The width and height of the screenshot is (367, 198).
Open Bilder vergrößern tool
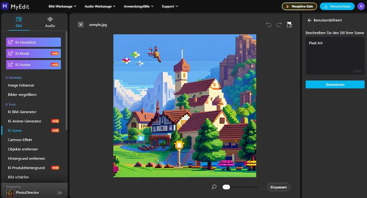22,95
